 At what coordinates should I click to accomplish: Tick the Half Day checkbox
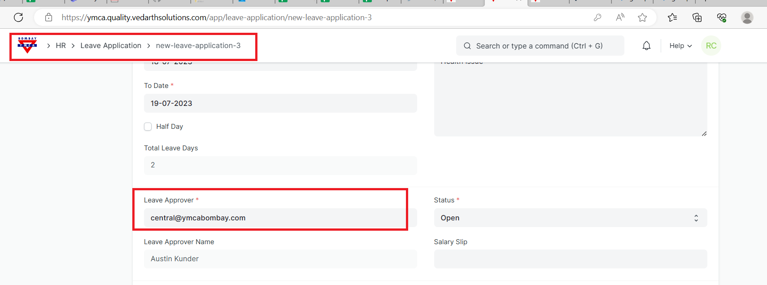tap(148, 127)
